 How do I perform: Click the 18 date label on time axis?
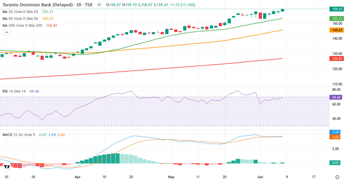tap(33, 177)
